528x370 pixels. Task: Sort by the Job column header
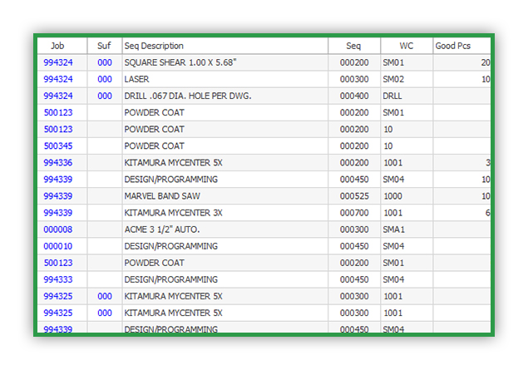[62, 46]
